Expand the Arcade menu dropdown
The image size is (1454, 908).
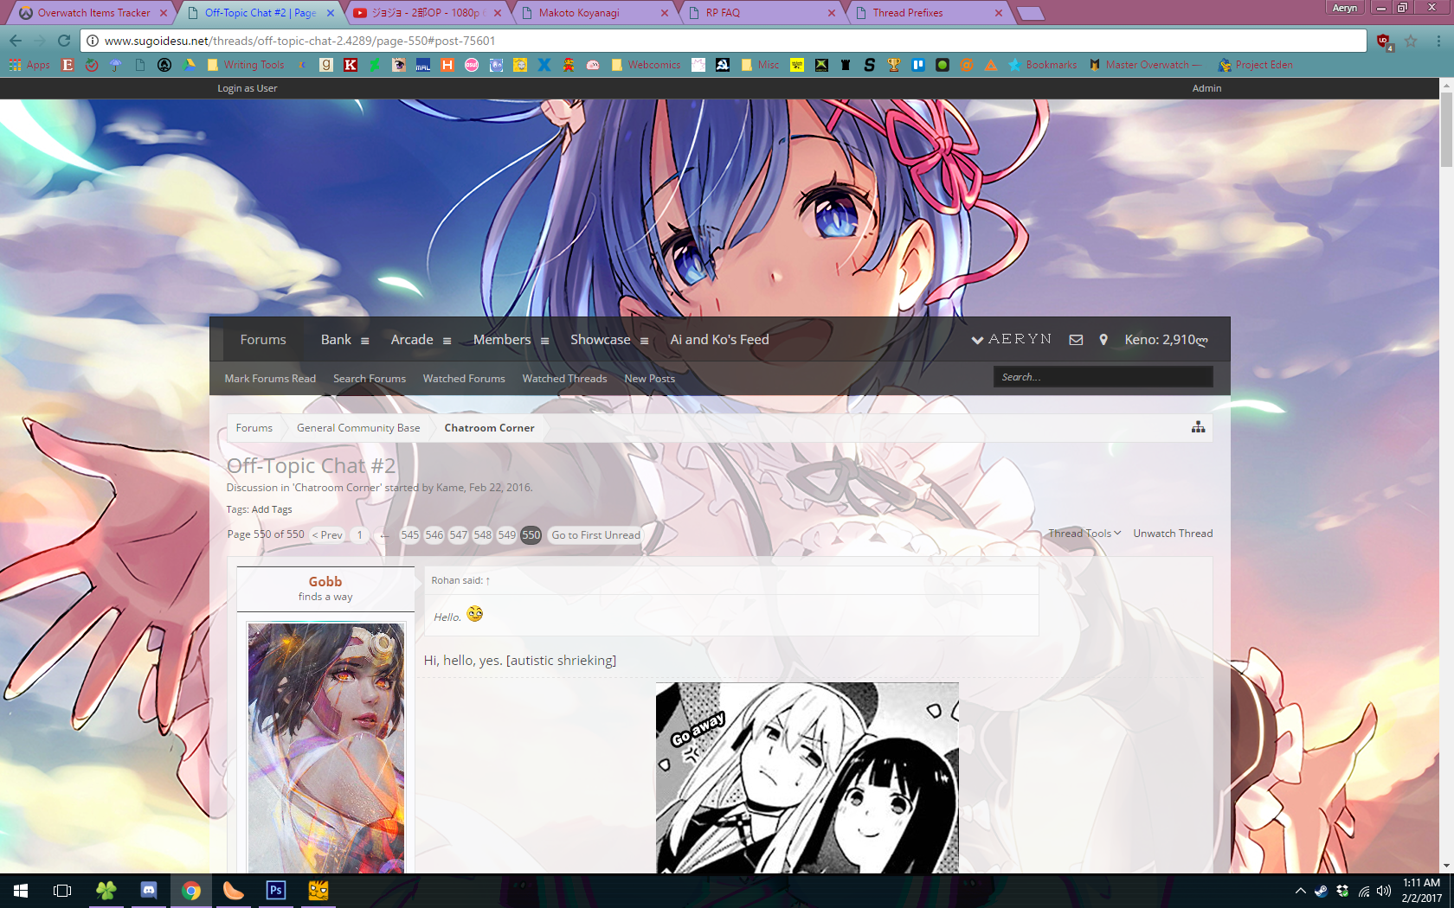pos(447,341)
